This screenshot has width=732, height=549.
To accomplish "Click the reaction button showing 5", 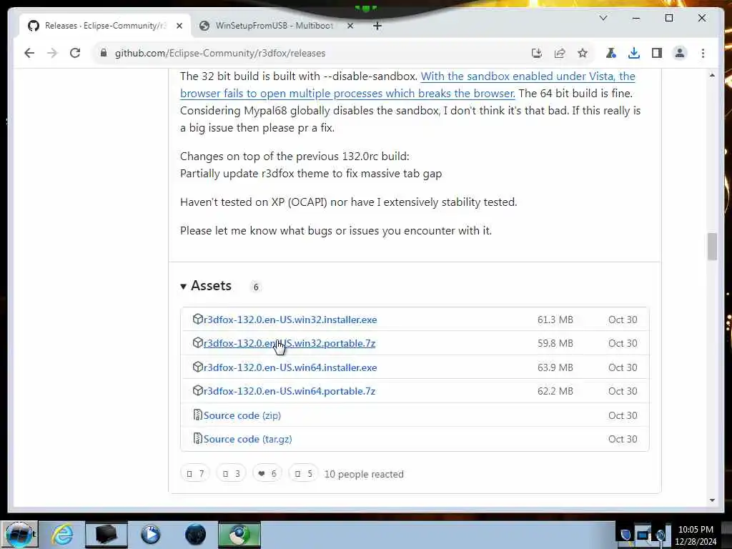I will (x=303, y=474).
